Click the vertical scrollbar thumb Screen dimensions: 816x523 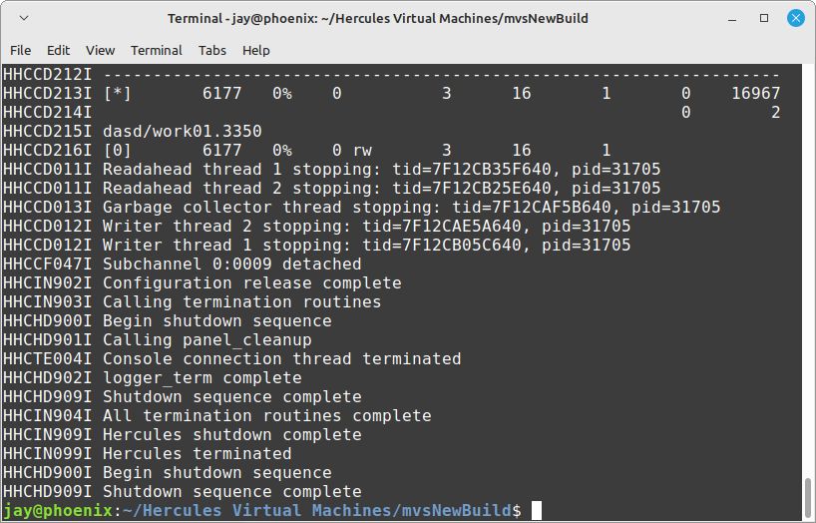coord(808,498)
